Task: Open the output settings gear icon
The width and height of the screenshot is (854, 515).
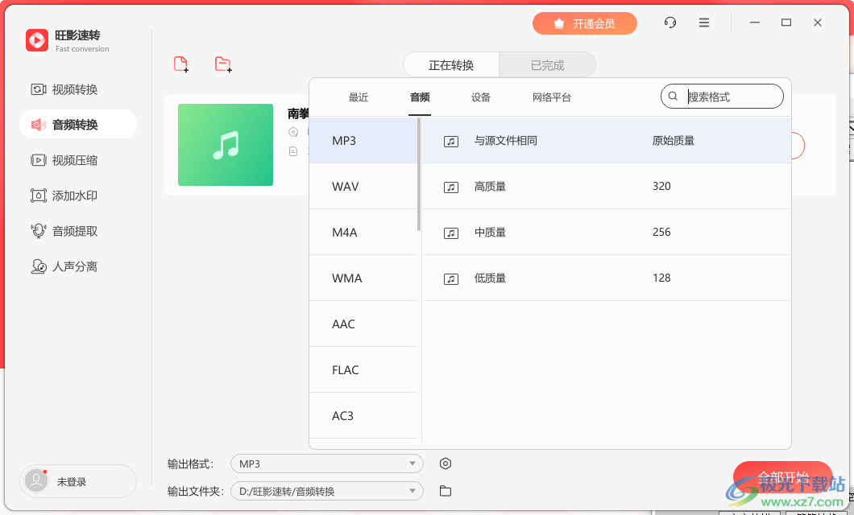Action: [446, 463]
